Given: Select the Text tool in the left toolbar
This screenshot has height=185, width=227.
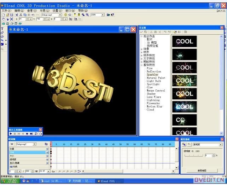Looking at the screenshot, I should tap(2, 29).
